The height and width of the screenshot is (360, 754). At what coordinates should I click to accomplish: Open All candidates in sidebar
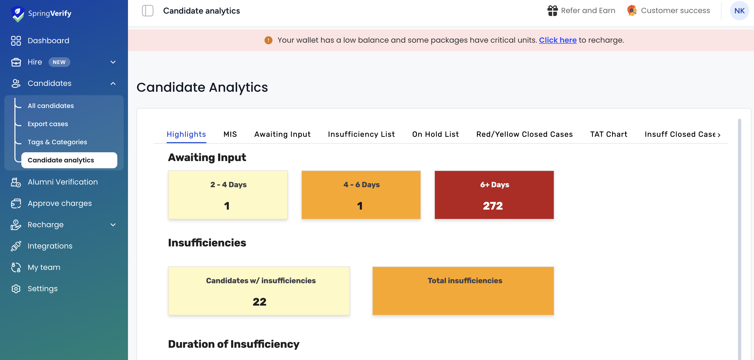click(x=51, y=106)
